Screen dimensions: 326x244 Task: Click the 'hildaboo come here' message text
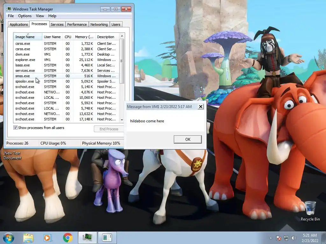point(147,121)
